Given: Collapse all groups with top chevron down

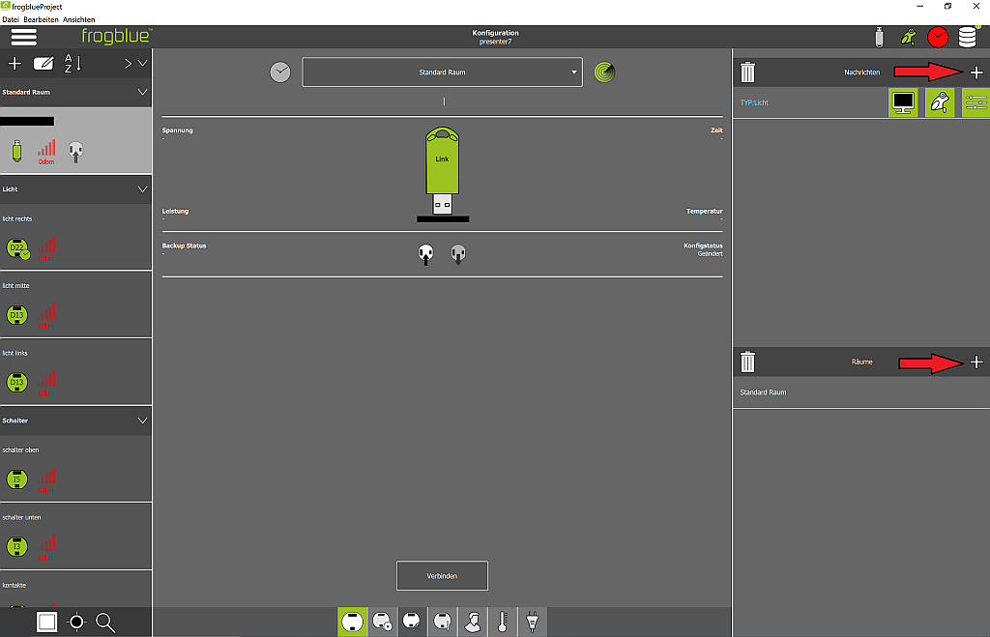Looking at the screenshot, I should click(143, 63).
